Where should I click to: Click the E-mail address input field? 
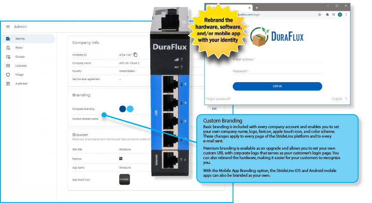point(277,59)
